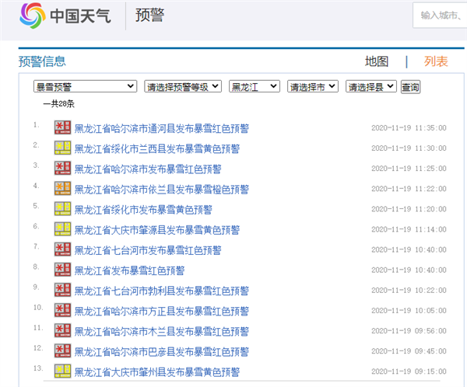This screenshot has width=467, height=387.
Task: Open the 请选择预警等级 dropdown
Action: (183, 86)
